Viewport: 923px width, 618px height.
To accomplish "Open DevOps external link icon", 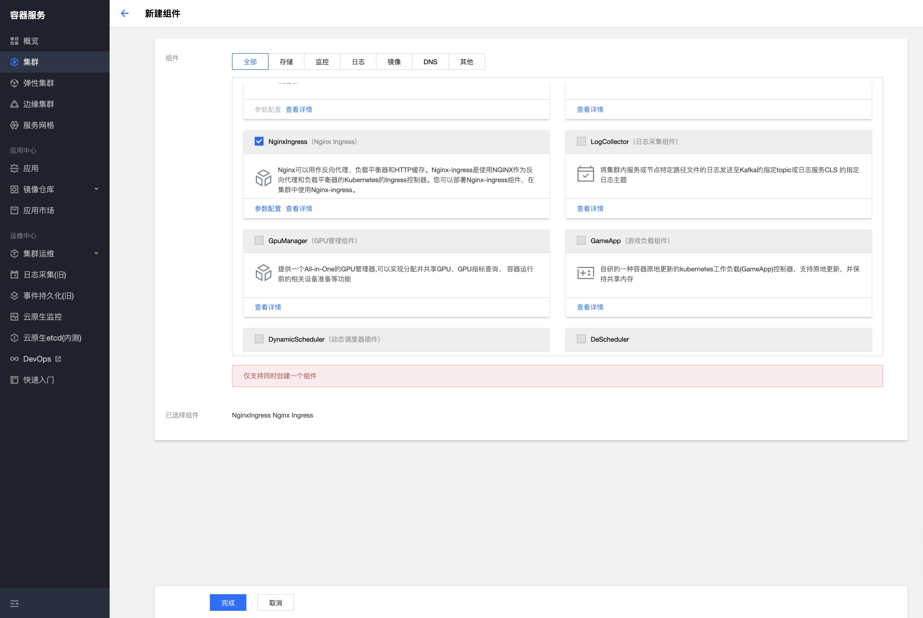I will pyautogui.click(x=58, y=359).
